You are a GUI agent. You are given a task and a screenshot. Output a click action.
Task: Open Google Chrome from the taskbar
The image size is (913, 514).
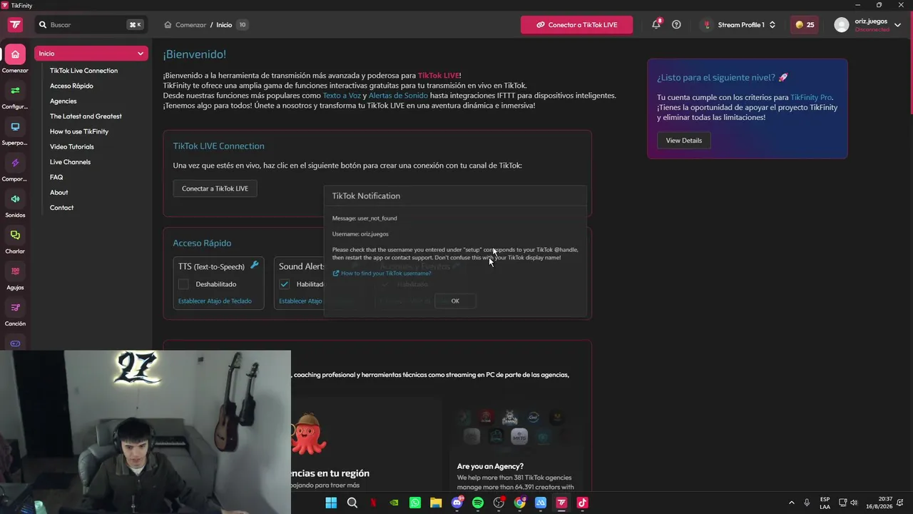(x=520, y=503)
